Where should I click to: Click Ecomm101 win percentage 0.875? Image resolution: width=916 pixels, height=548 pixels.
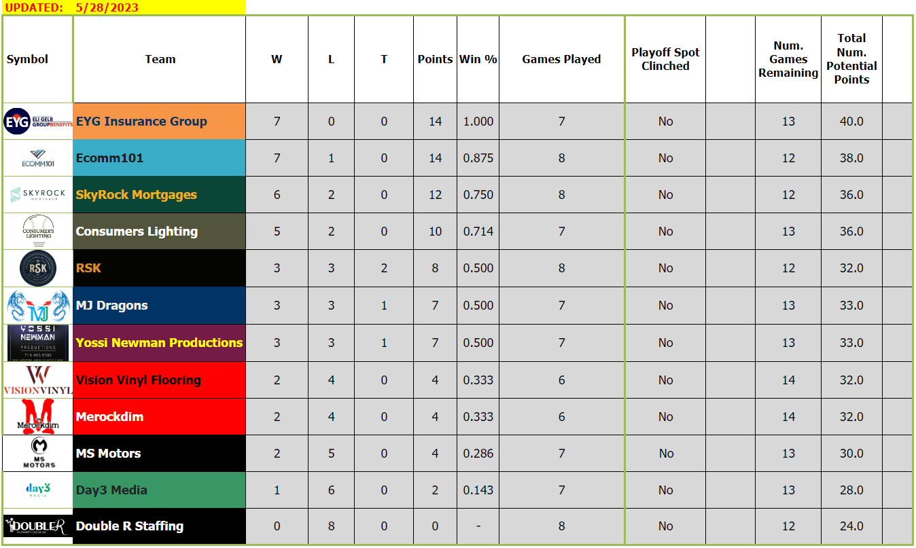(478, 158)
